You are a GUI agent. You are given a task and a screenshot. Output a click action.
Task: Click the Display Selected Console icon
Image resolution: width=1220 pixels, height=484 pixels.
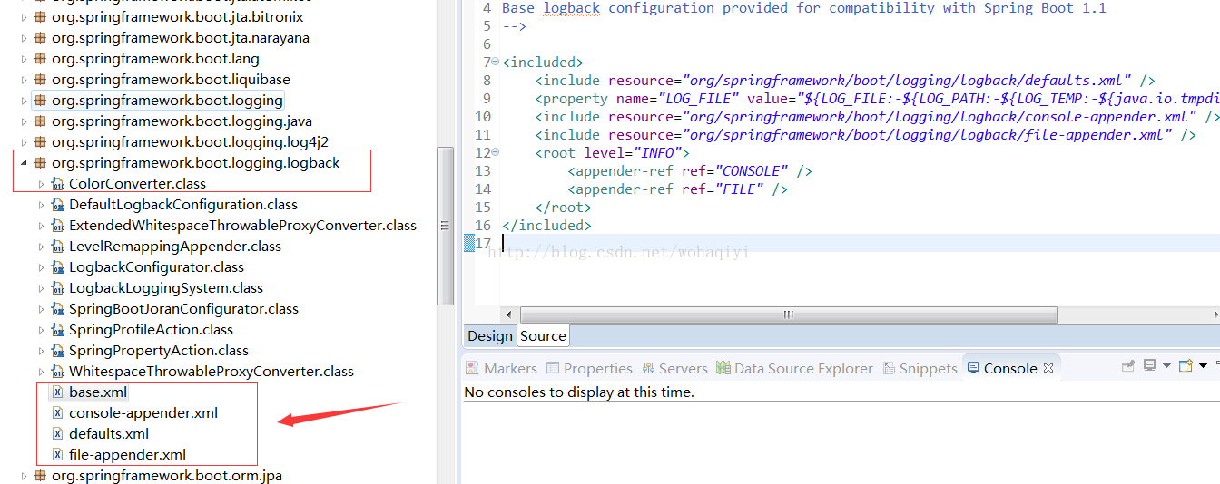(x=1150, y=365)
